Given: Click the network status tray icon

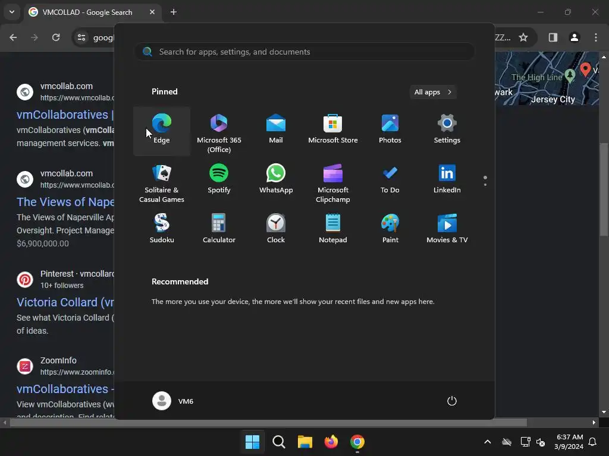Looking at the screenshot, I should point(526,442).
